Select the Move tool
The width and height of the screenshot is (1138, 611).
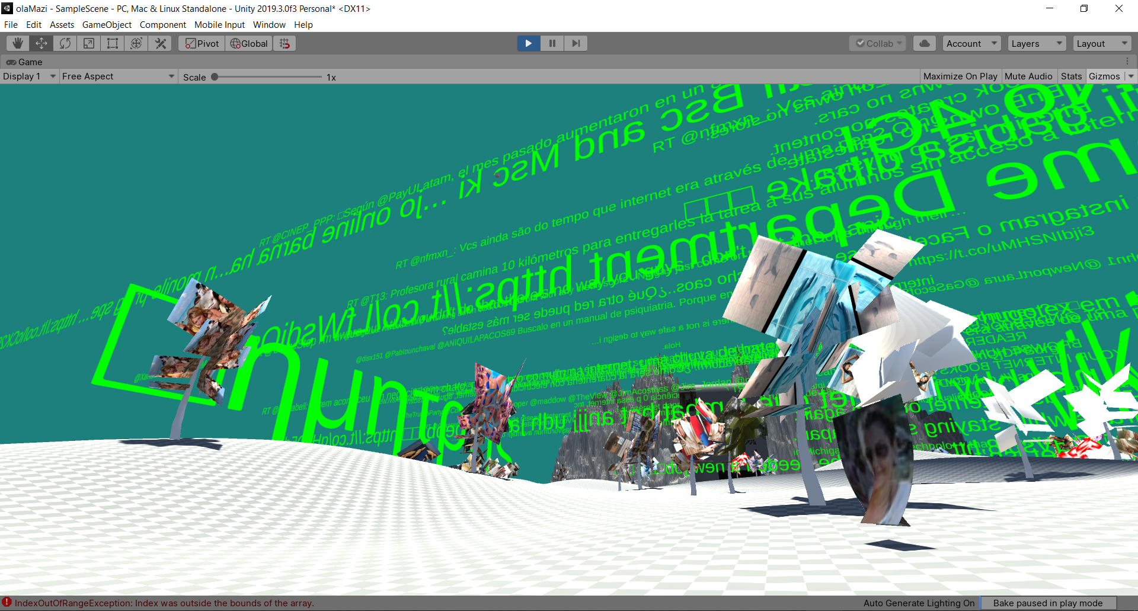pos(41,43)
